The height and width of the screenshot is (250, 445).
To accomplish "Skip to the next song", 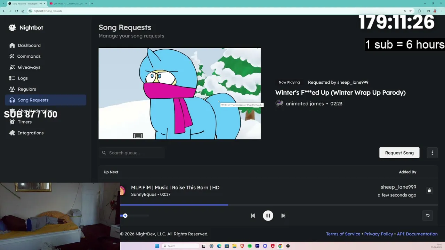I will (x=283, y=216).
